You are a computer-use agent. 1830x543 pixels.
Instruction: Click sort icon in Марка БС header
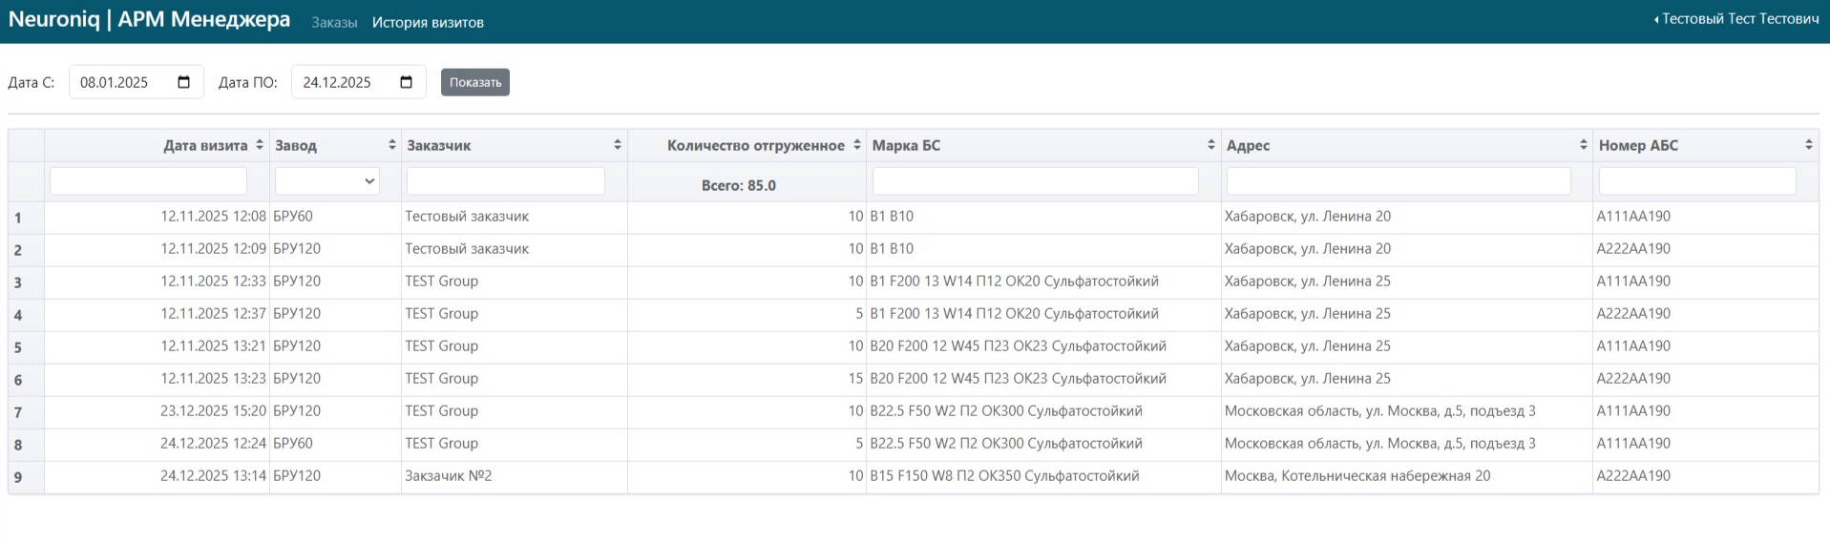click(x=1210, y=145)
